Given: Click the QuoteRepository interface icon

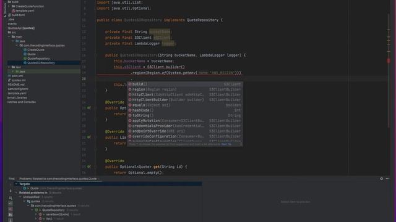Looking at the screenshot, I should click(x=25, y=59).
